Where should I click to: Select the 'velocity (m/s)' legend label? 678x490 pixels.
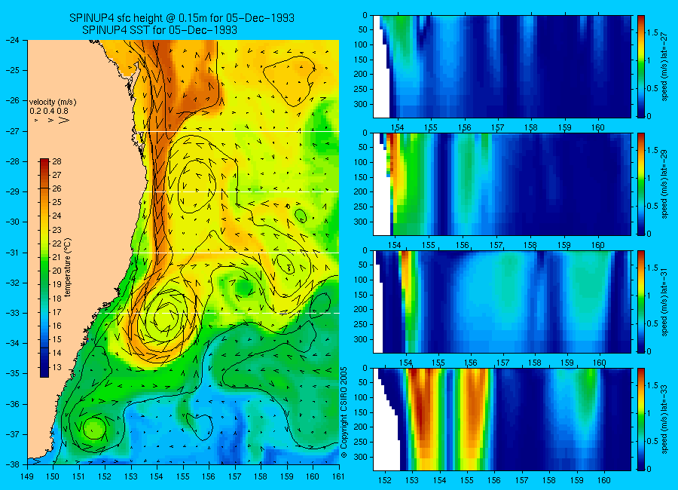point(53,103)
